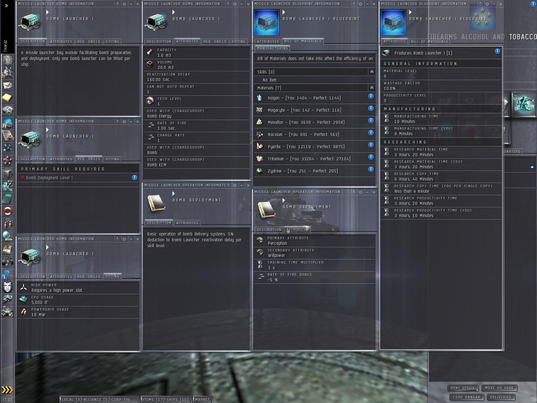The width and height of the screenshot is (537, 403).
Task: Open the star Map icon in the sidebar
Action: (7, 148)
